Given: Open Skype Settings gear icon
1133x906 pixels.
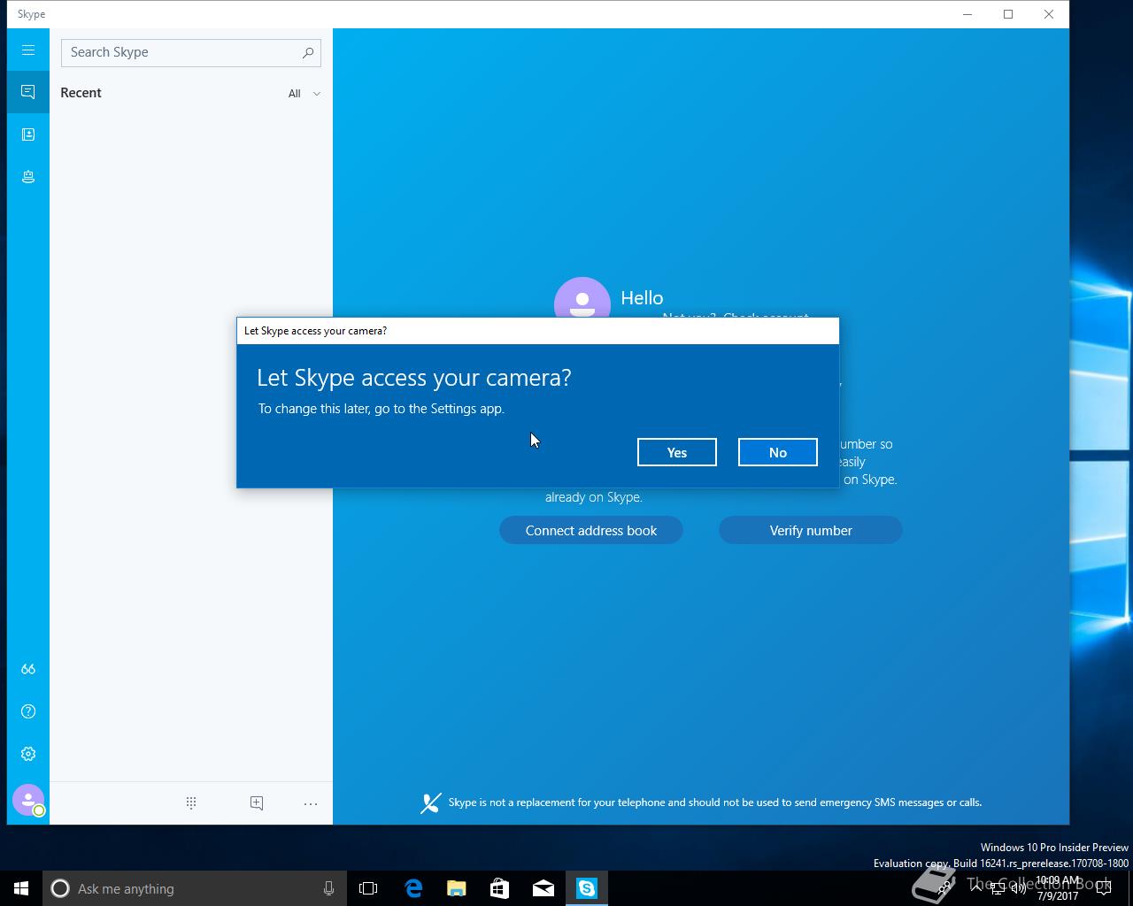Looking at the screenshot, I should (28, 754).
